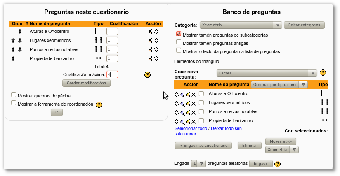Move 'Propiedade-baricentro' up in quiz order
This screenshot has width=340, height=176.
13,58
